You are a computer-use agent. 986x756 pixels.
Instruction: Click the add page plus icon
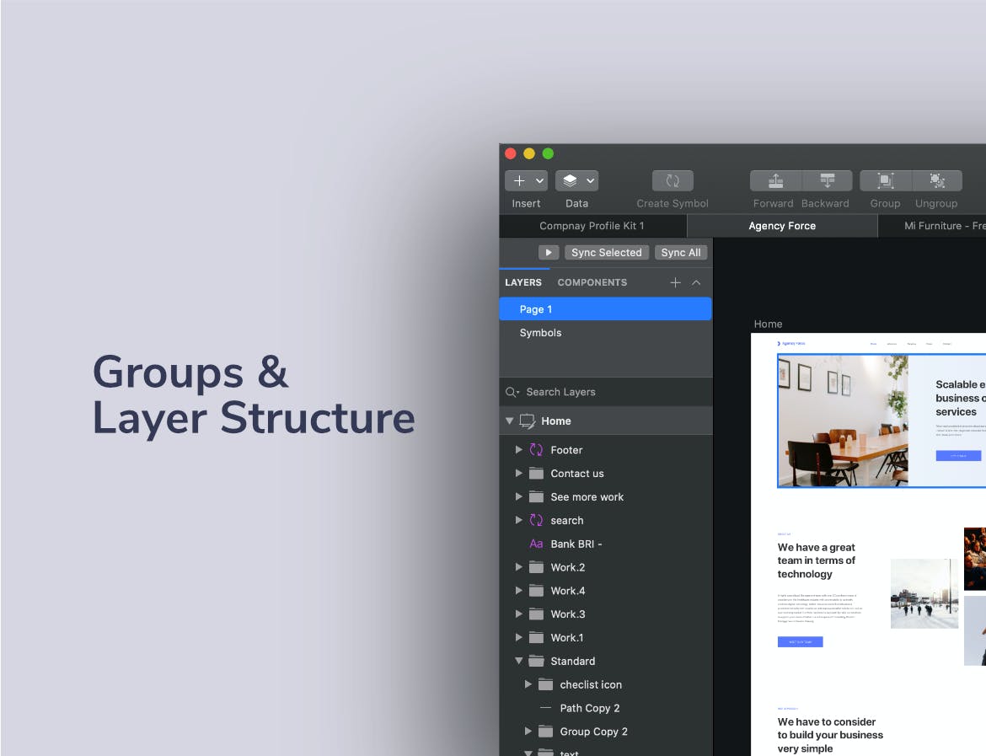(675, 283)
